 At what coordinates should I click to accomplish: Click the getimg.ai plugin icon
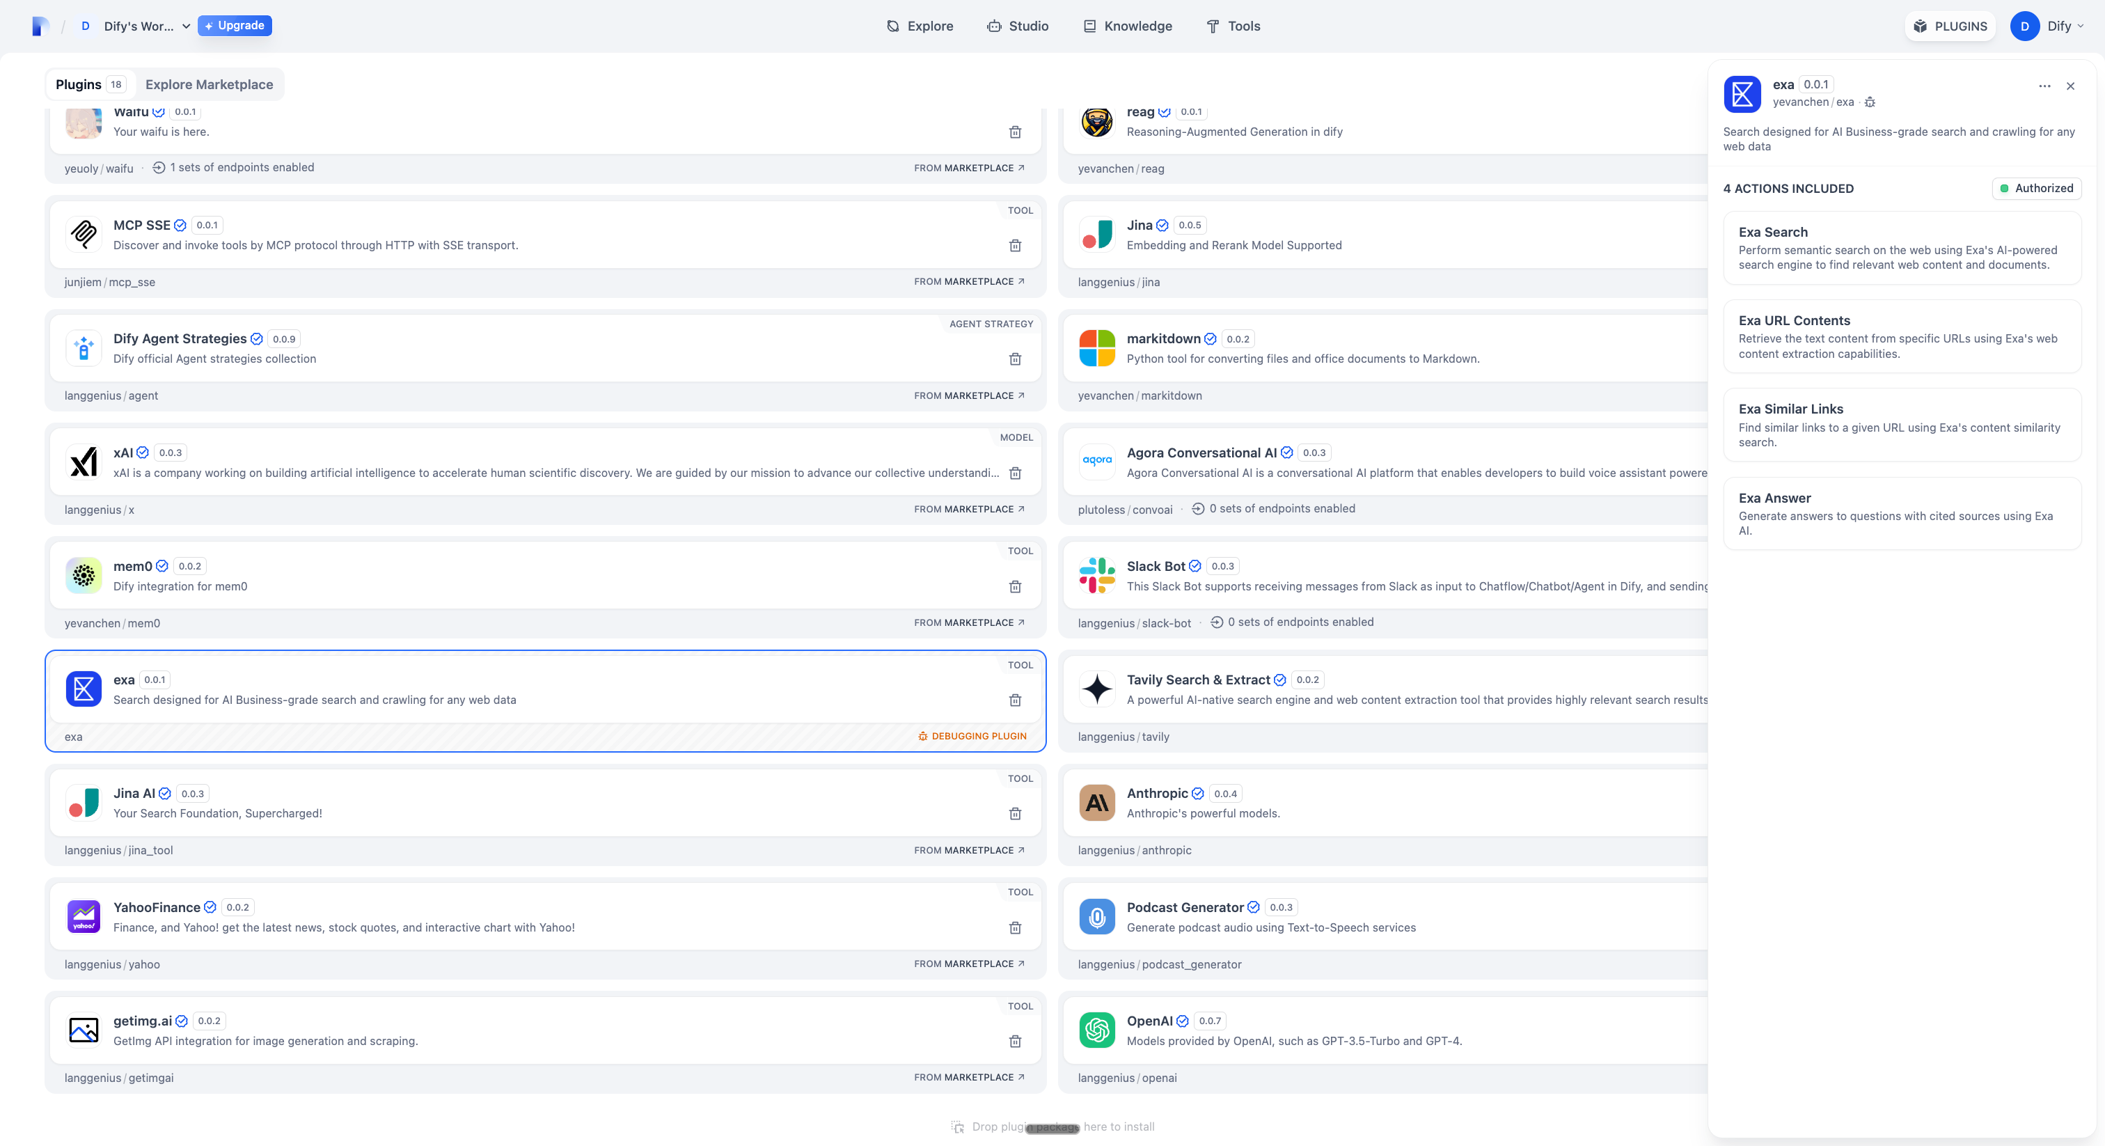[x=84, y=1030]
